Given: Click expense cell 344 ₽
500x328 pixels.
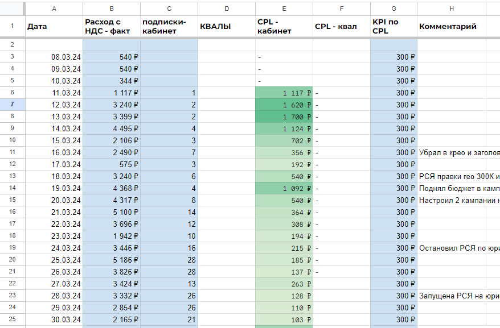Looking at the screenshot, I should pyautogui.click(x=112, y=81).
